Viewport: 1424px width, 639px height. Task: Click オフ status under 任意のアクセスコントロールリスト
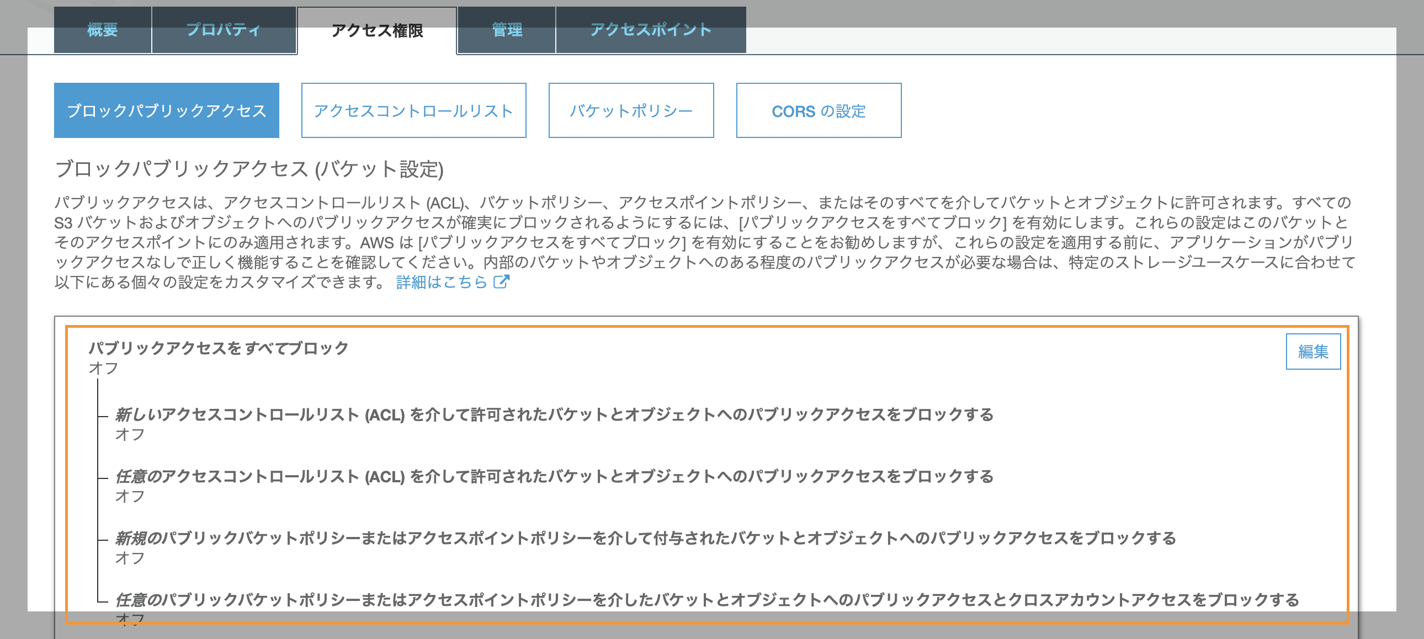pos(130,497)
